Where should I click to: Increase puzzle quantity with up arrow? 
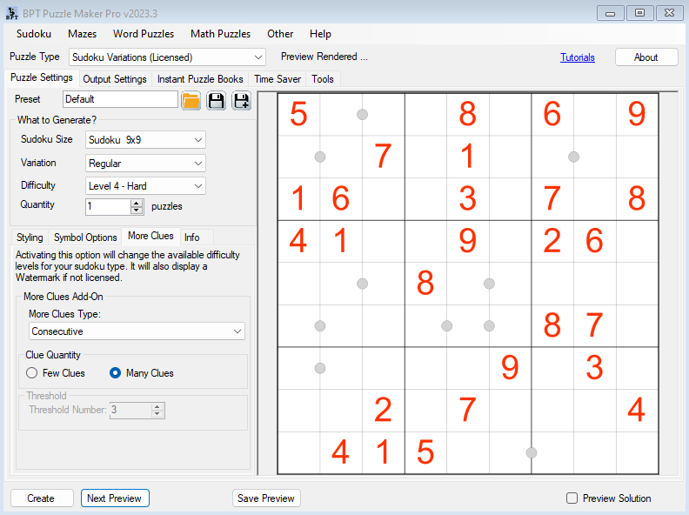point(136,203)
